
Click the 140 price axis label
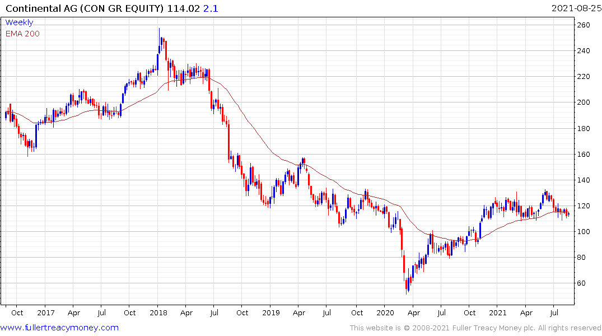[584, 180]
